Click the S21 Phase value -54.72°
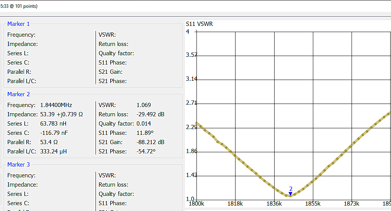The image size is (391, 211). [146, 151]
